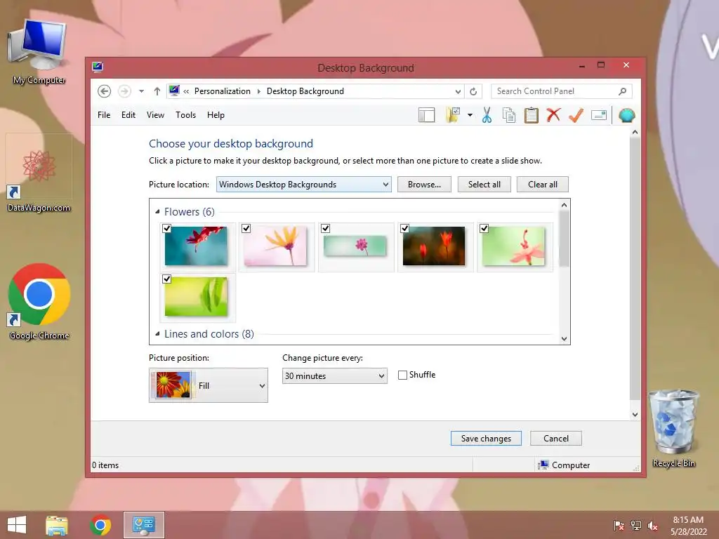Image resolution: width=719 pixels, height=539 pixels.
Task: Go up one level with the up arrow
Action: tap(157, 91)
